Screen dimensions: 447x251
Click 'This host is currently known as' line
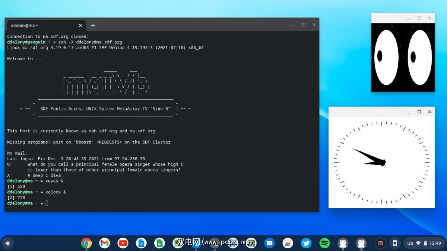click(x=81, y=131)
